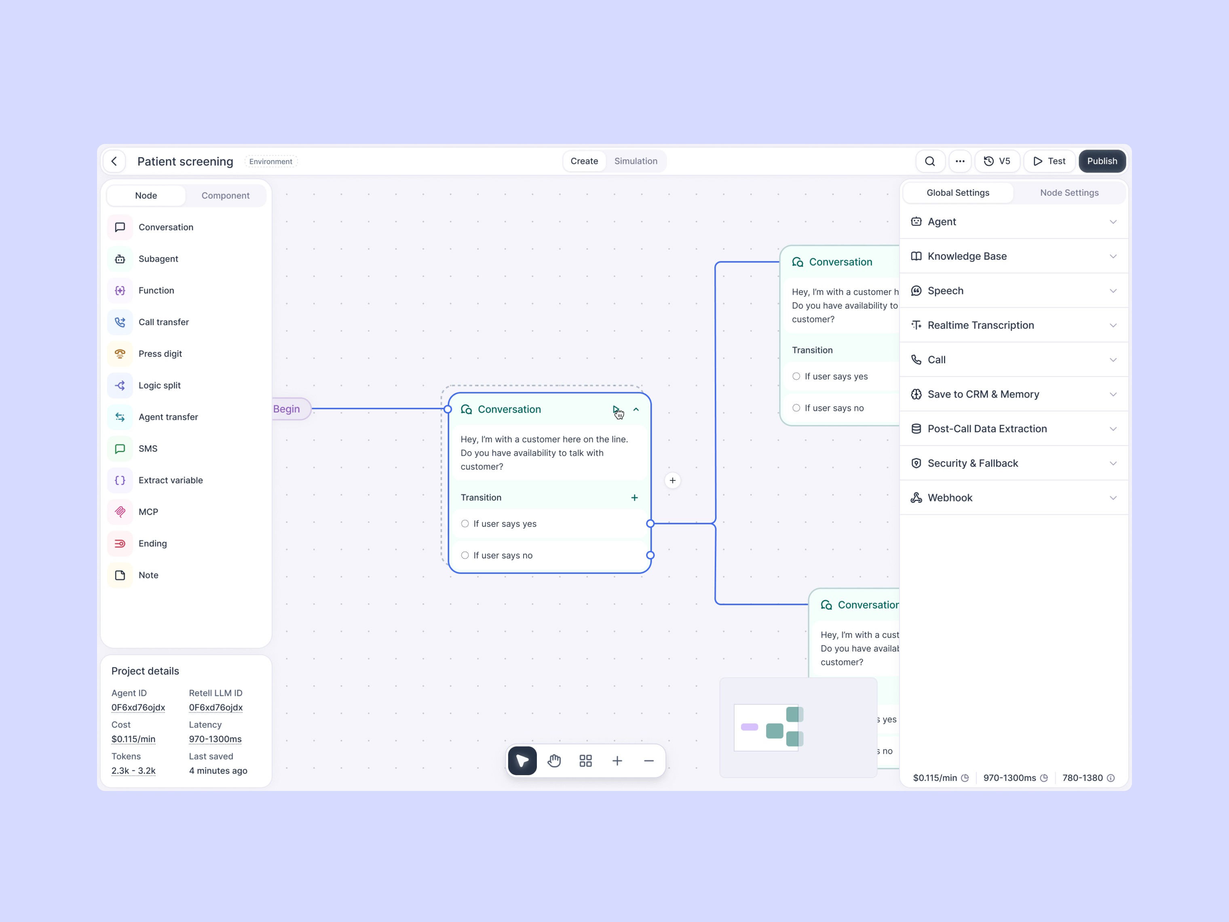
Task: Select 'If user says no' in upper-right node
Action: 842,408
